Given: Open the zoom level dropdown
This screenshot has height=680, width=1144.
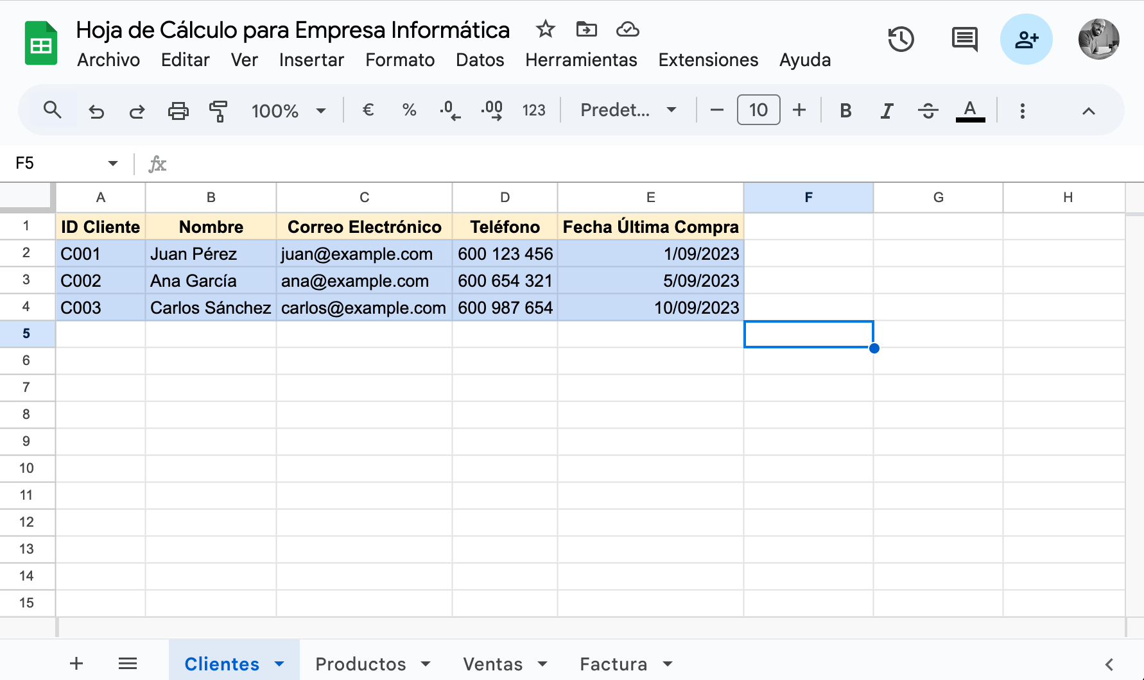Looking at the screenshot, I should click(x=288, y=110).
